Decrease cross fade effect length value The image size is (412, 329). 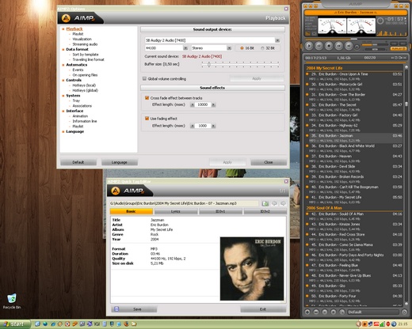(193, 105)
